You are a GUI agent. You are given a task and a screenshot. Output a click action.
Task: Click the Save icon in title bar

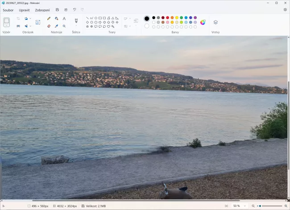click(57, 9)
